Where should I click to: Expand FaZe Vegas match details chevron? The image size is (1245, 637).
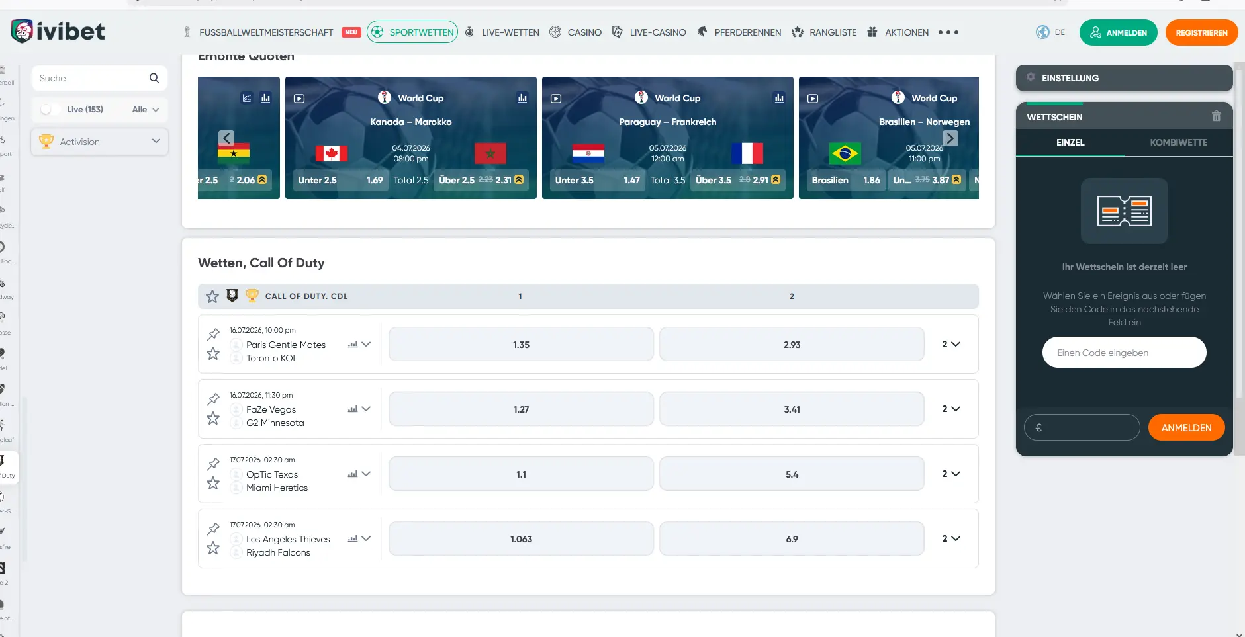click(x=366, y=409)
